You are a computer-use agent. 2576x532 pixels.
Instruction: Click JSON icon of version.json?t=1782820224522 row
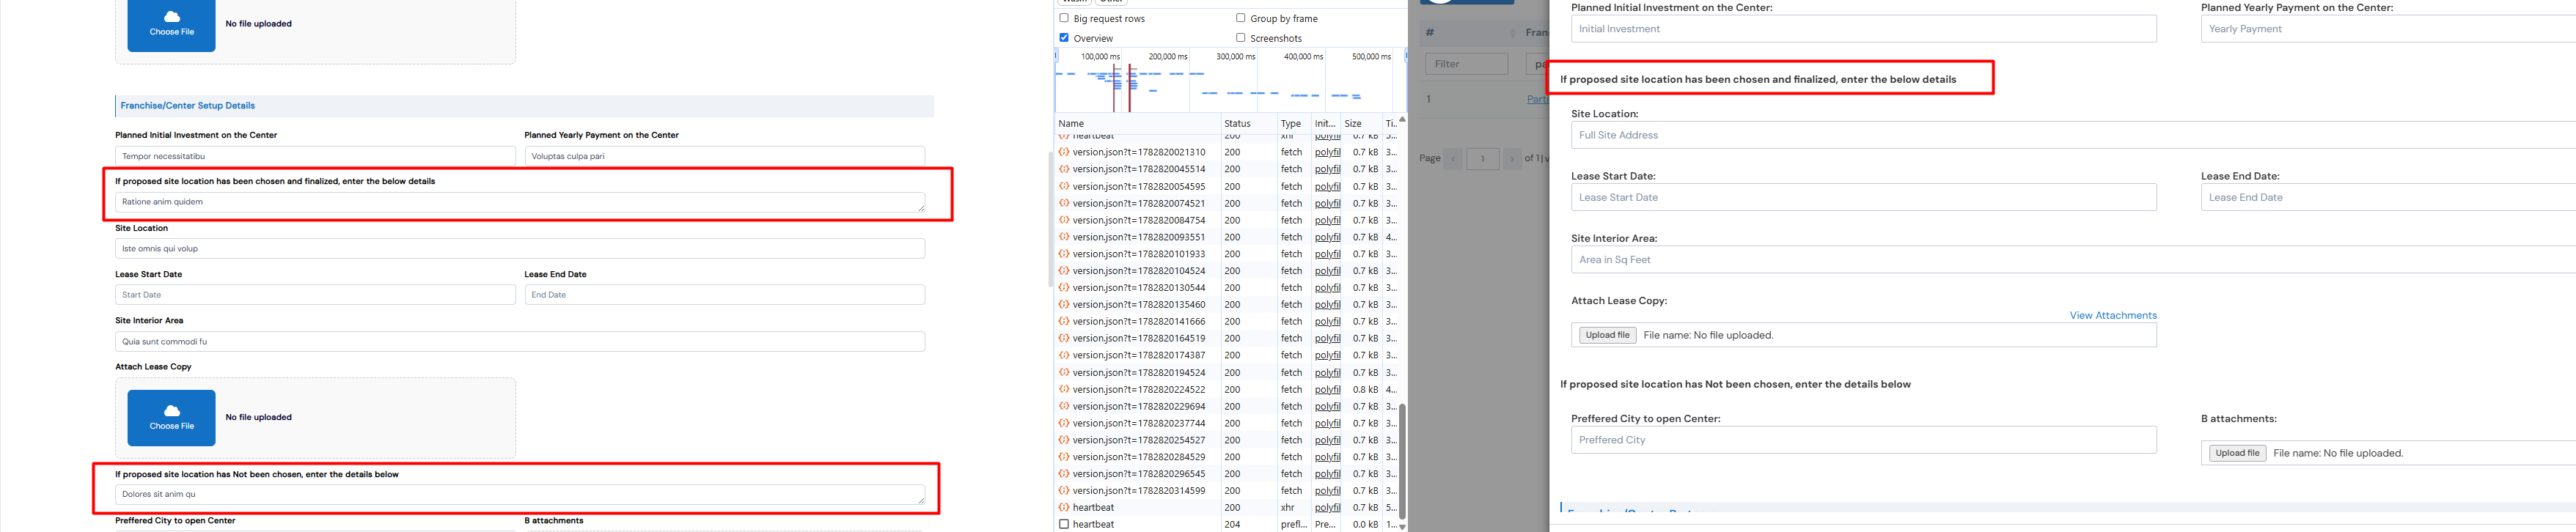(1065, 390)
